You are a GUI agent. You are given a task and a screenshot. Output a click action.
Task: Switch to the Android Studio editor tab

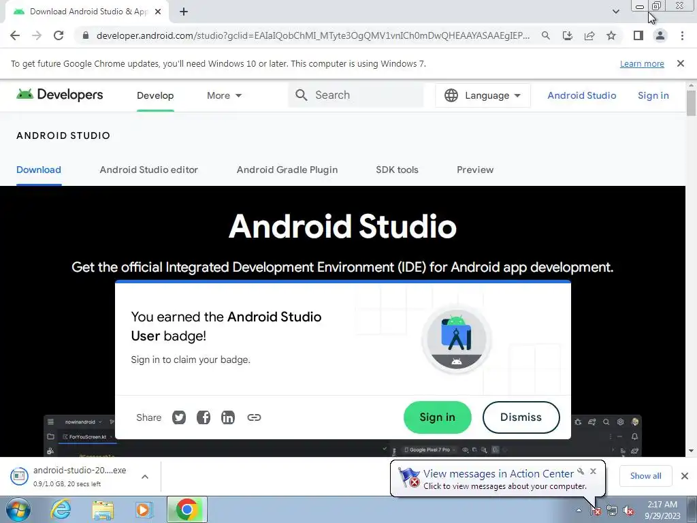pos(149,170)
